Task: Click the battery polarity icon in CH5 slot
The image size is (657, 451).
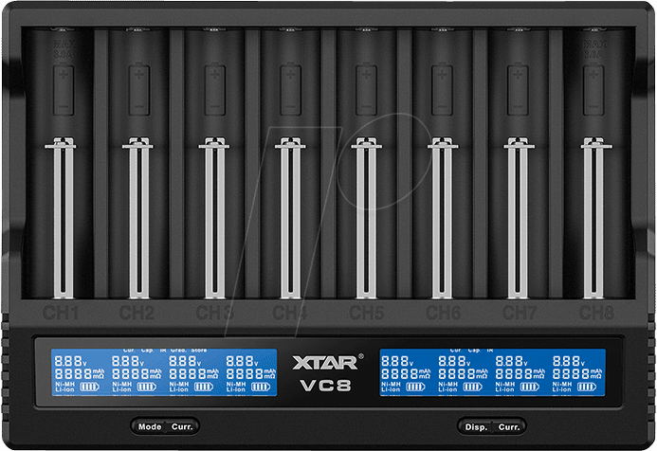Action: coord(366,89)
